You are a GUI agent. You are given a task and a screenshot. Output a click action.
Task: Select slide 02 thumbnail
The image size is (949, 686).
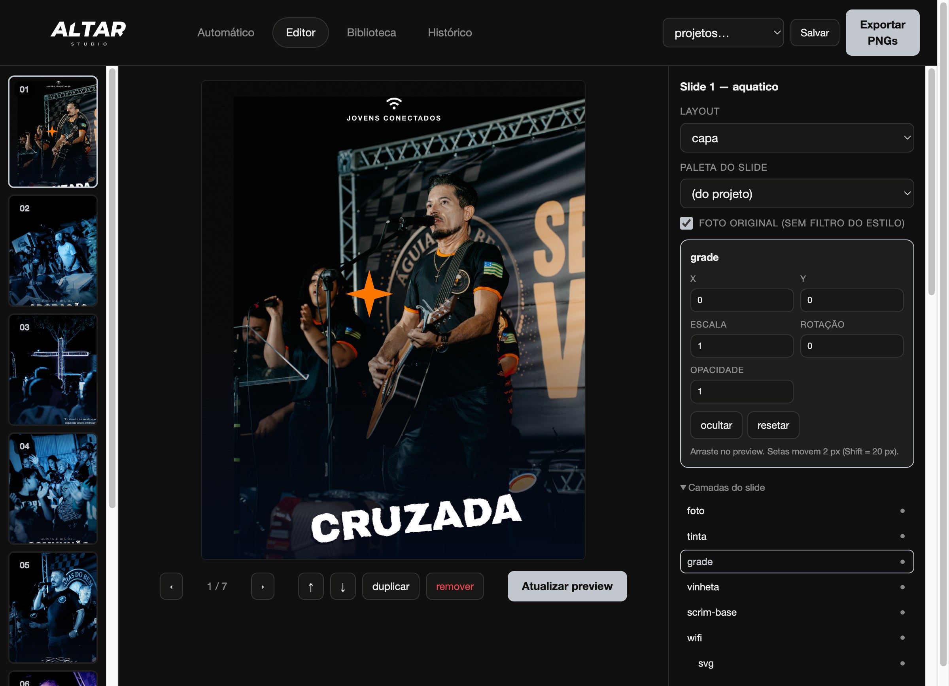[x=53, y=251]
